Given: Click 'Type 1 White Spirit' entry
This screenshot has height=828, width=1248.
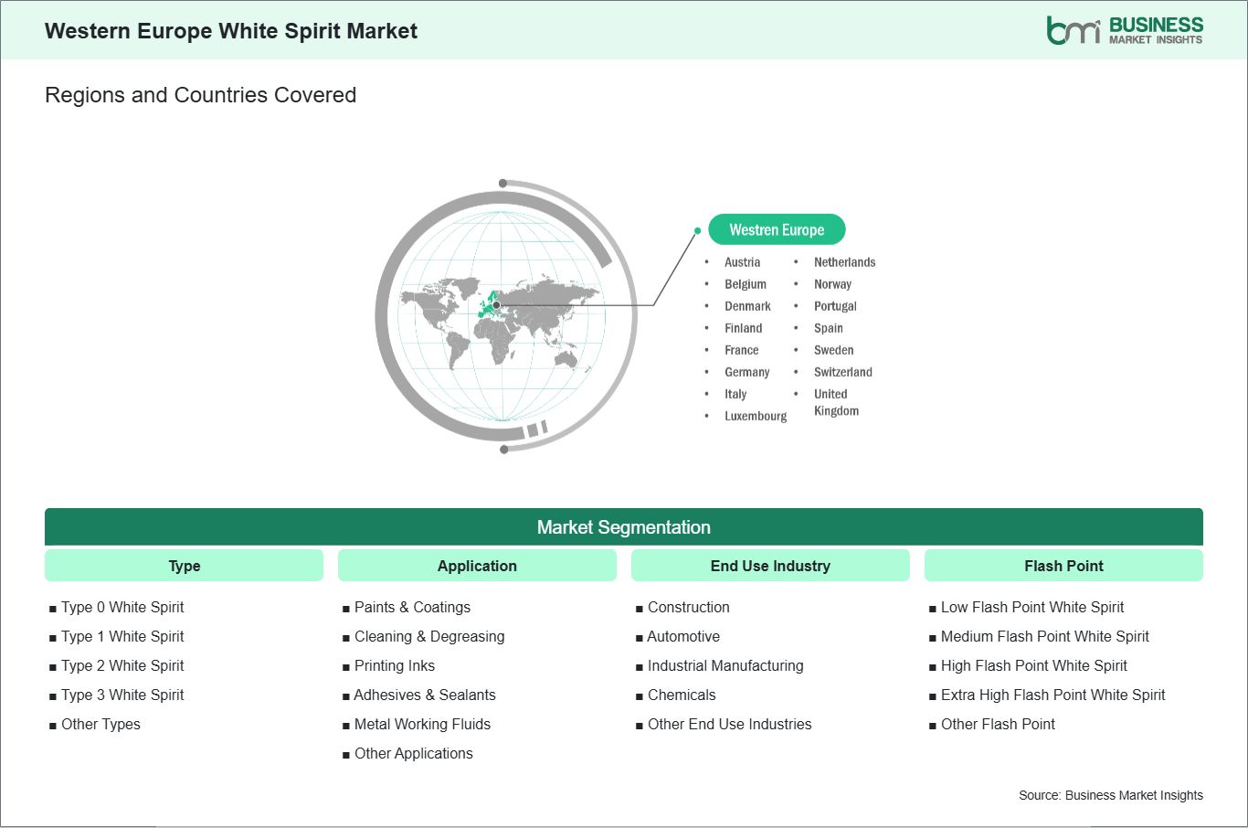Looking at the screenshot, I should (122, 636).
